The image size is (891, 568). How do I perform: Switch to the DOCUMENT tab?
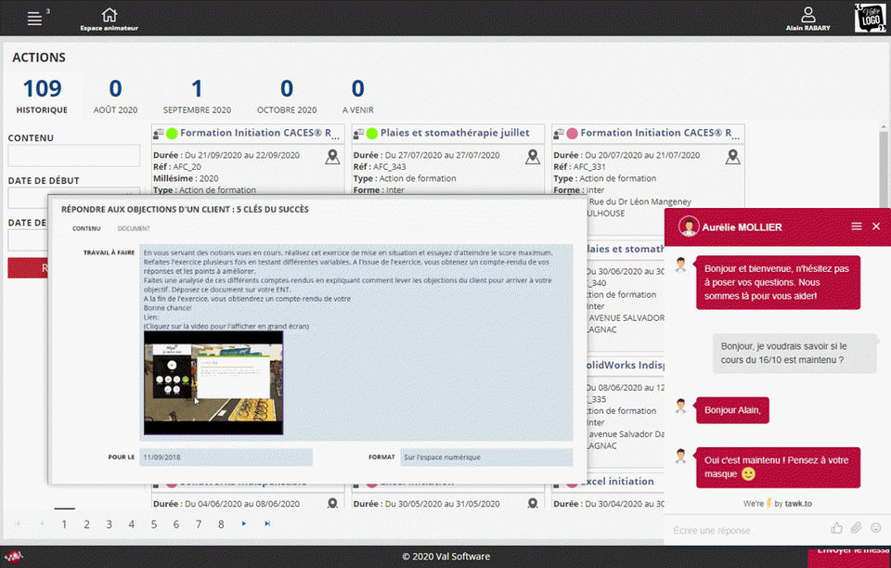(134, 228)
